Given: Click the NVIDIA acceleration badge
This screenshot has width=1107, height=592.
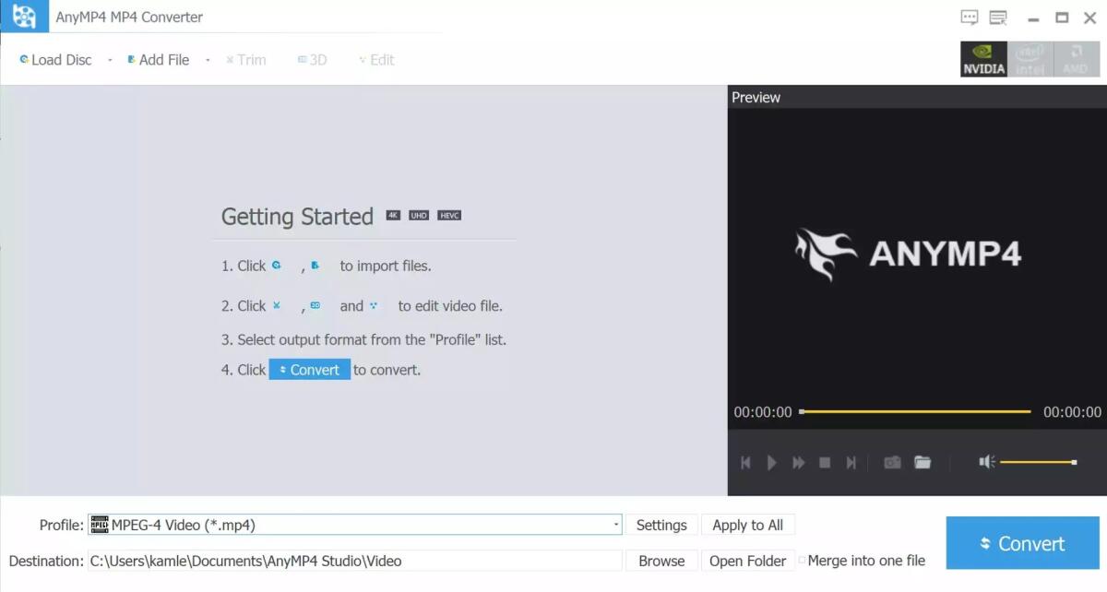Looking at the screenshot, I should pos(982,59).
